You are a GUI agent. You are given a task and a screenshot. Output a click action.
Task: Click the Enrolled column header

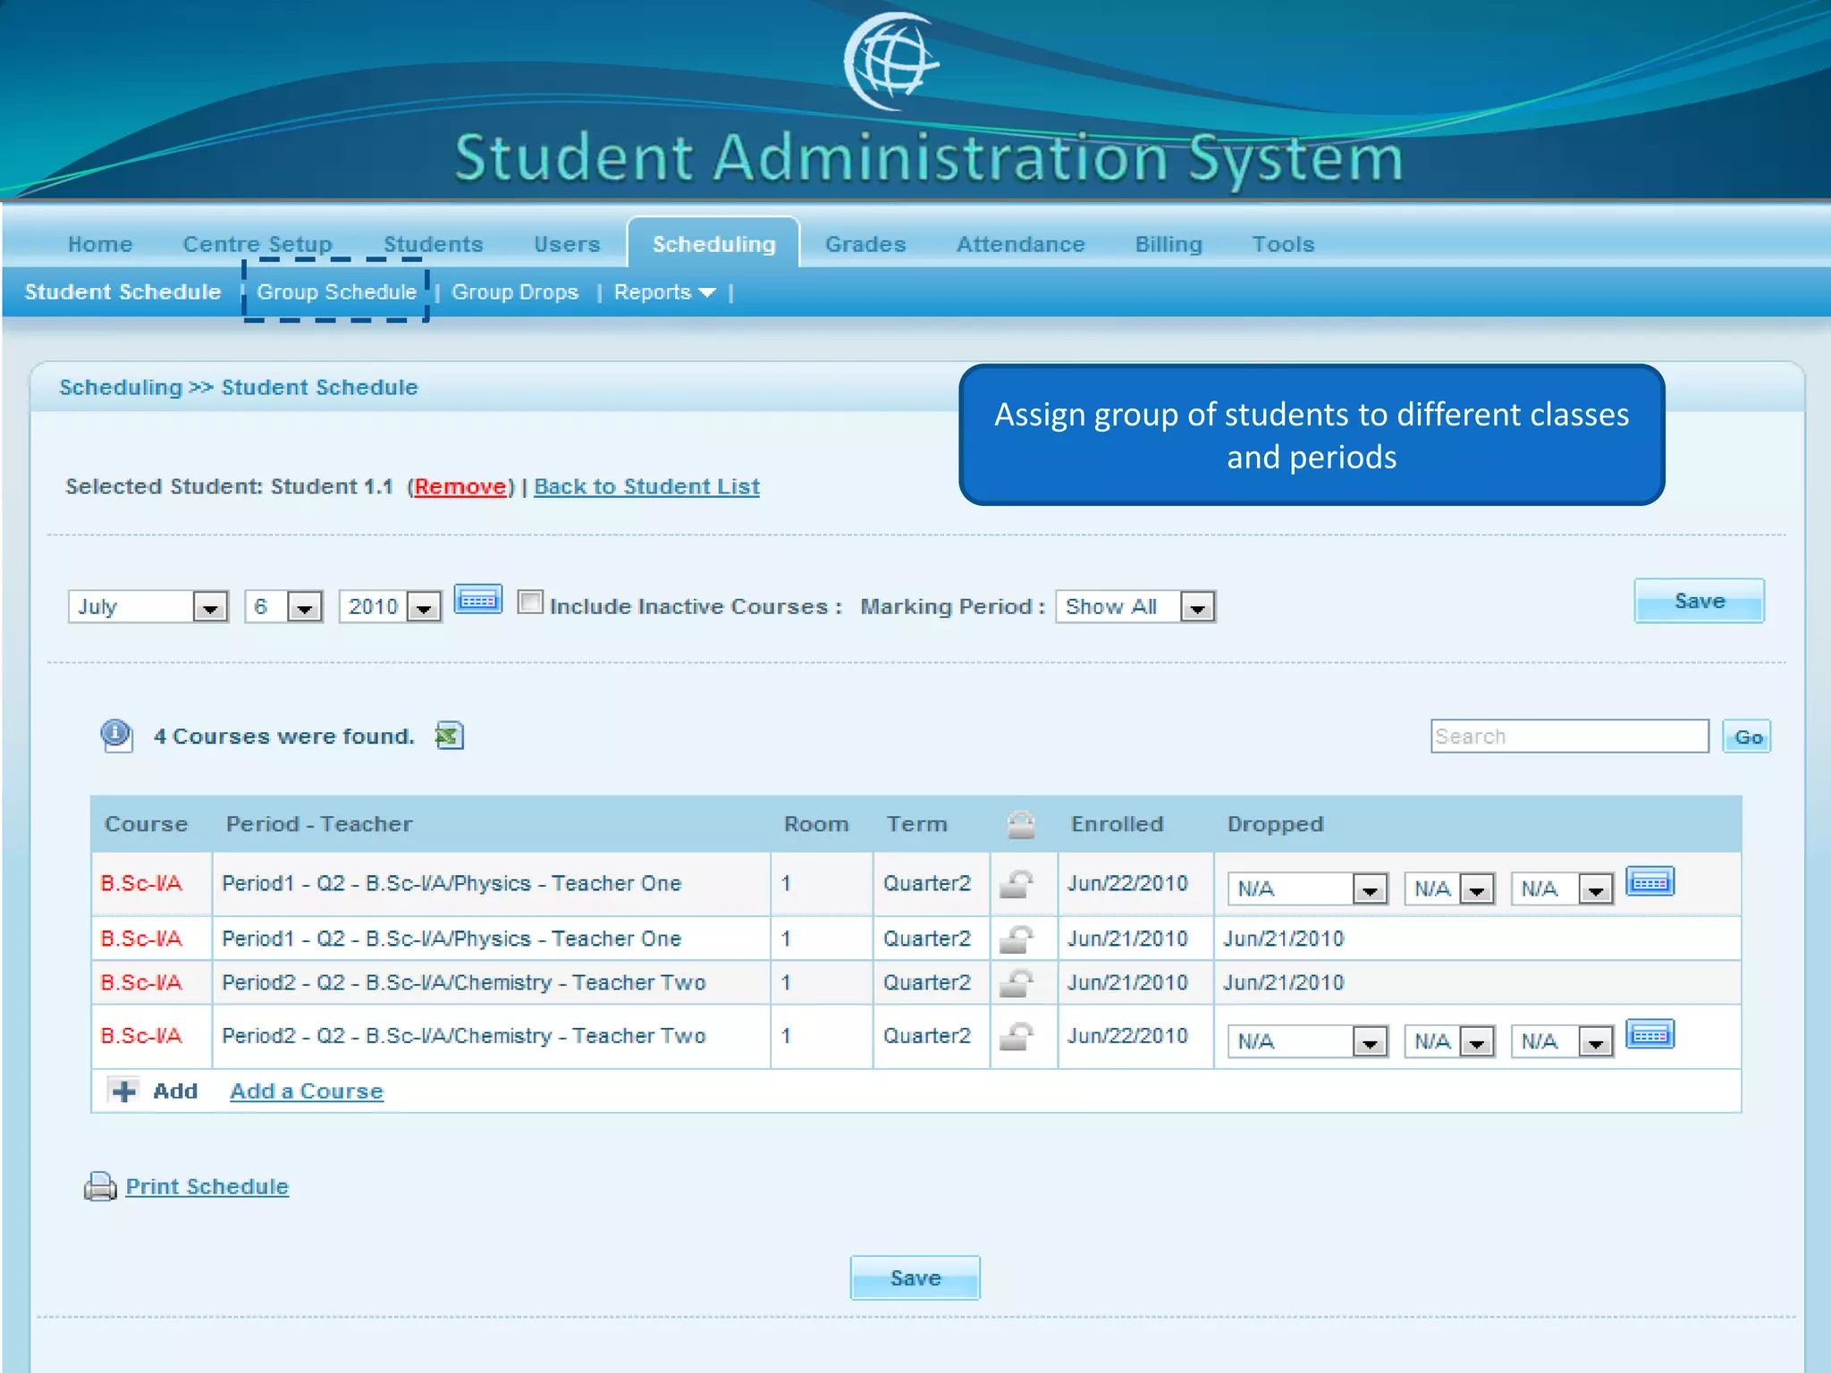pyautogui.click(x=1117, y=824)
